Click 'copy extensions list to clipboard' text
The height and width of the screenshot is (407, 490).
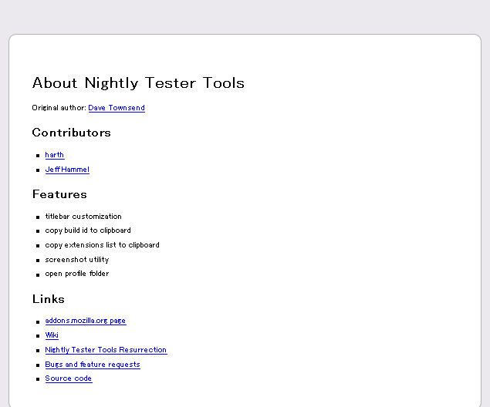tap(102, 245)
